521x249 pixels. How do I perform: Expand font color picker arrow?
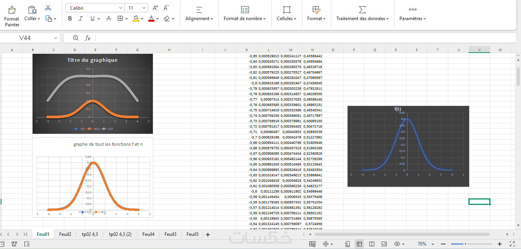click(158, 19)
